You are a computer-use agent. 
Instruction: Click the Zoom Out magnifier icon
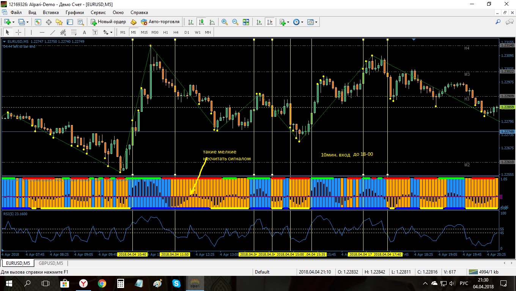pyautogui.click(x=235, y=22)
